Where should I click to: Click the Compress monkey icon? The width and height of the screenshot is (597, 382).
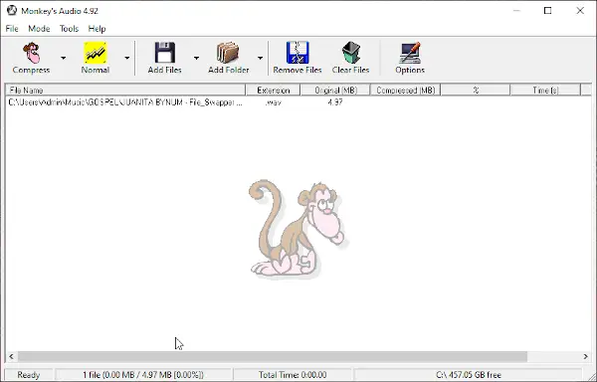click(31, 53)
